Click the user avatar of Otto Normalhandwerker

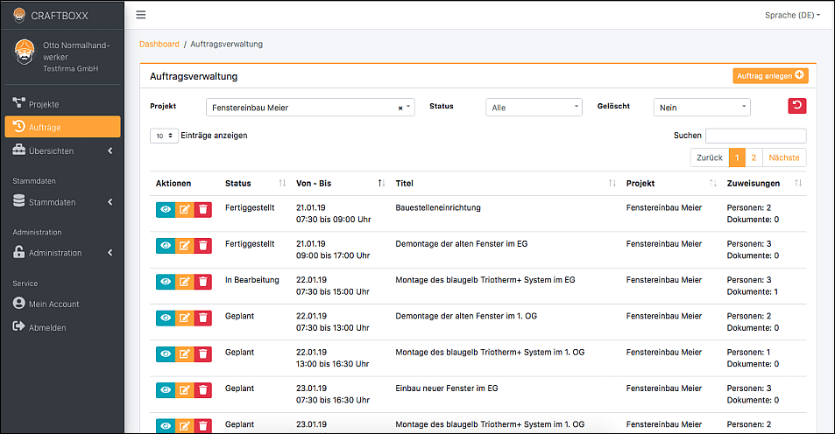[25, 52]
